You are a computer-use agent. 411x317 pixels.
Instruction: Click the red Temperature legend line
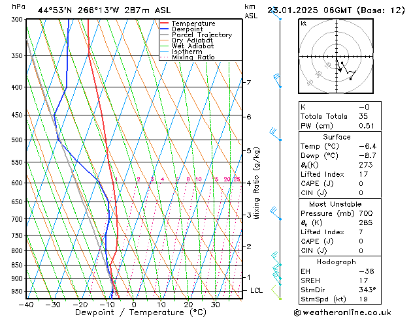[x=165, y=23]
